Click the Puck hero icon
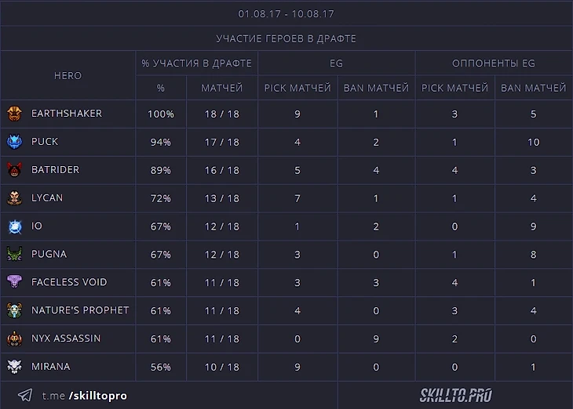The height and width of the screenshot is (409, 573). pos(14,142)
